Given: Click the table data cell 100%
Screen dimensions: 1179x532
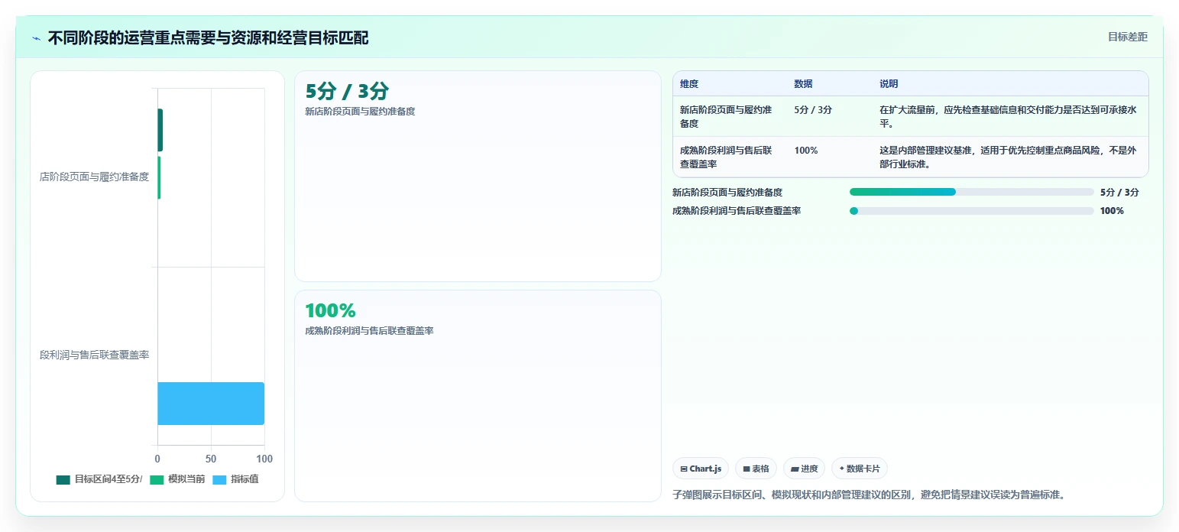Looking at the screenshot, I should click(806, 151).
